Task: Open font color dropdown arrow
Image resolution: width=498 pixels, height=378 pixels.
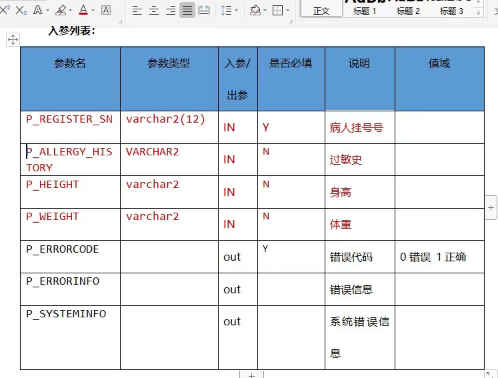Action: pyautogui.click(x=93, y=11)
